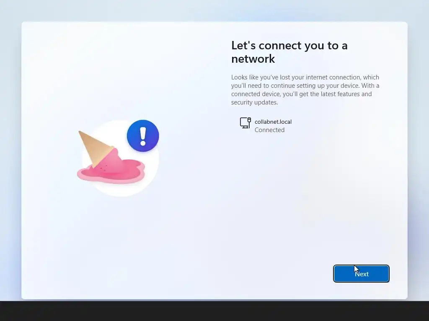Click the Connected status text
Viewport: 429px width, 321px height.
coord(269,130)
